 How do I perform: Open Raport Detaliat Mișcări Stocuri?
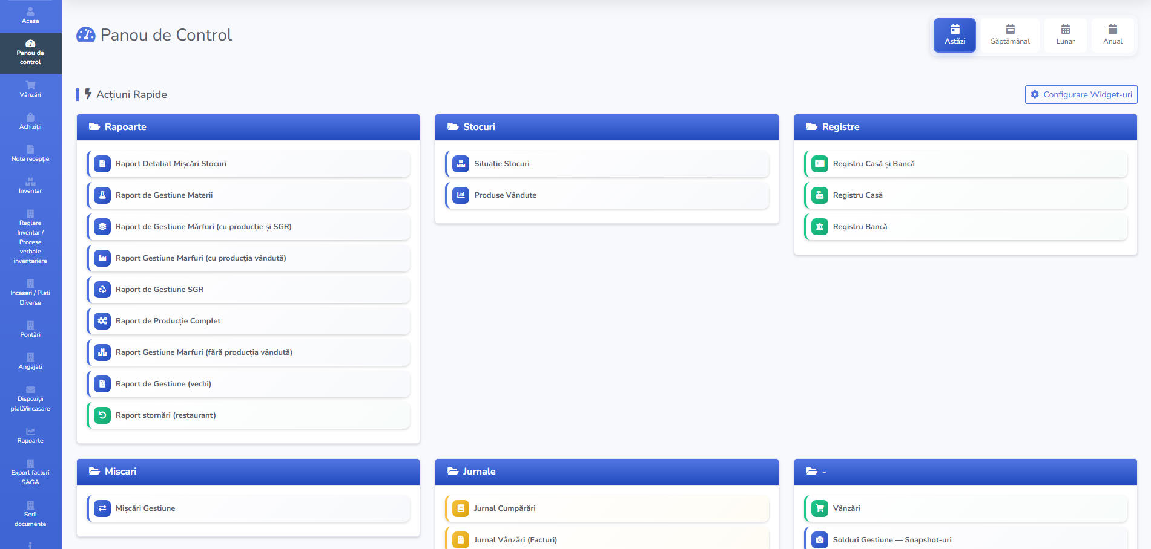tap(248, 164)
